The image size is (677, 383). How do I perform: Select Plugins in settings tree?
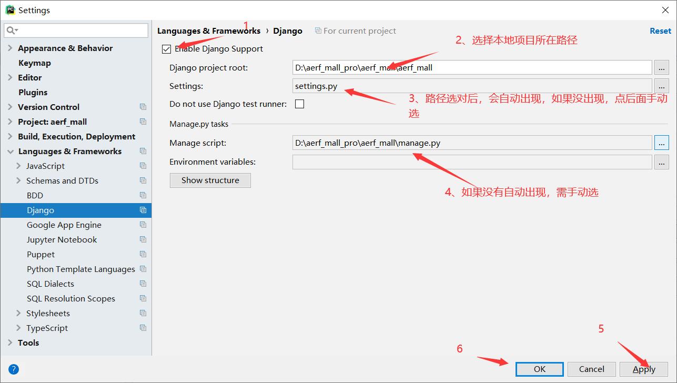pos(33,92)
